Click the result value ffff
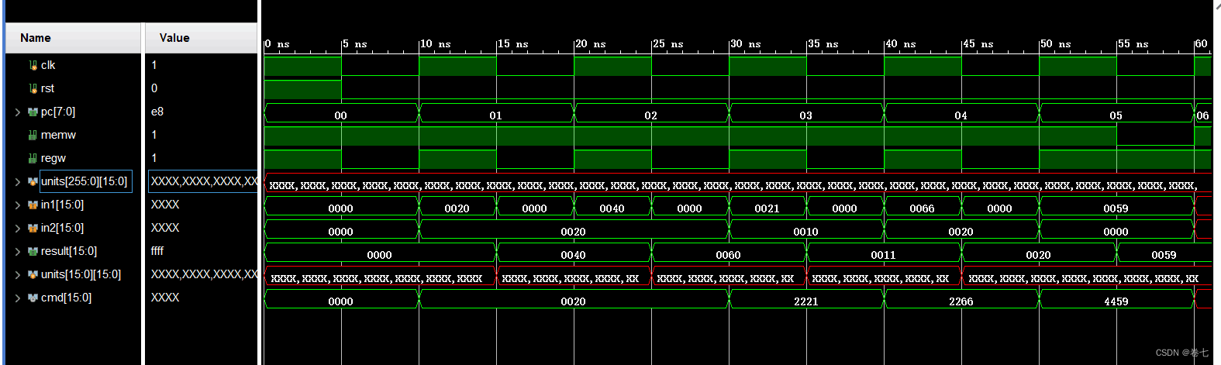 [x=157, y=251]
